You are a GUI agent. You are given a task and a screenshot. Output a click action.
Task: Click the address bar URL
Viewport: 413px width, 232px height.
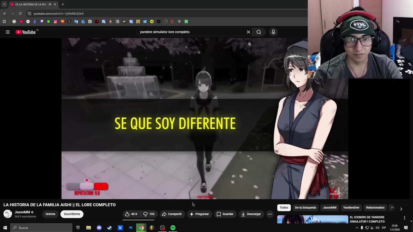(58, 14)
